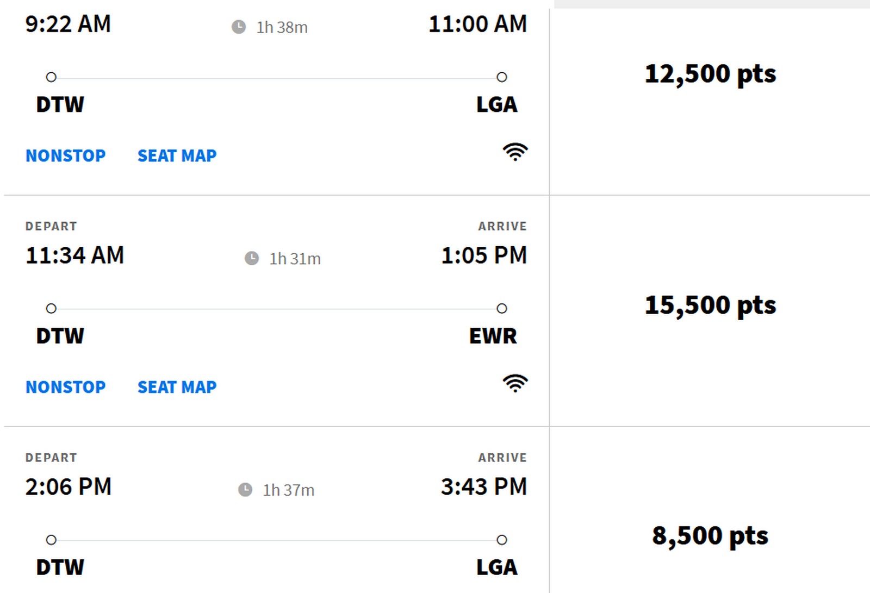The width and height of the screenshot is (870, 593).
Task: Click the 11:34 AM departure time
Action: tap(75, 255)
